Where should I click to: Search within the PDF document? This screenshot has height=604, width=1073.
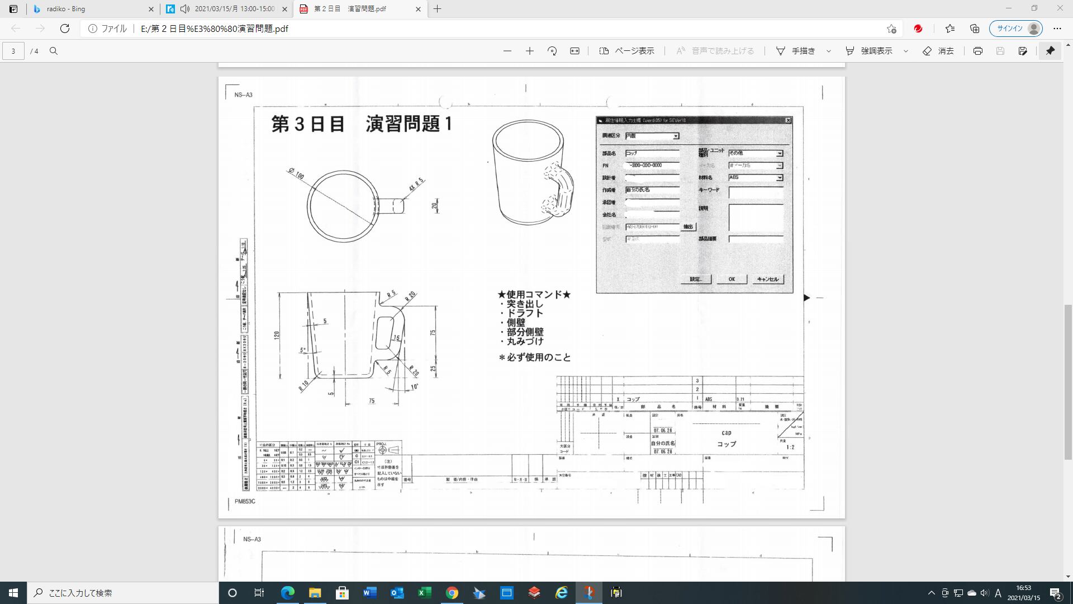54,51
